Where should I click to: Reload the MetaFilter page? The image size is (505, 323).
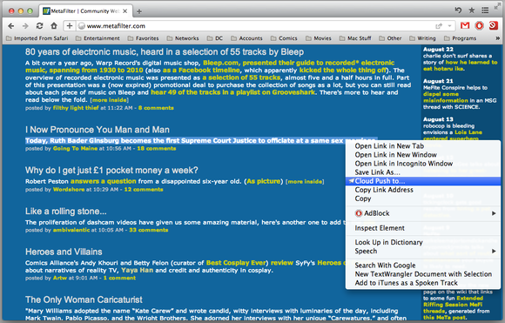point(39,26)
